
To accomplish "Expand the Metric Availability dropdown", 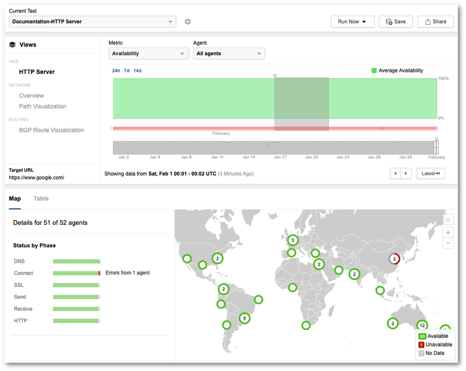I will tap(149, 53).
